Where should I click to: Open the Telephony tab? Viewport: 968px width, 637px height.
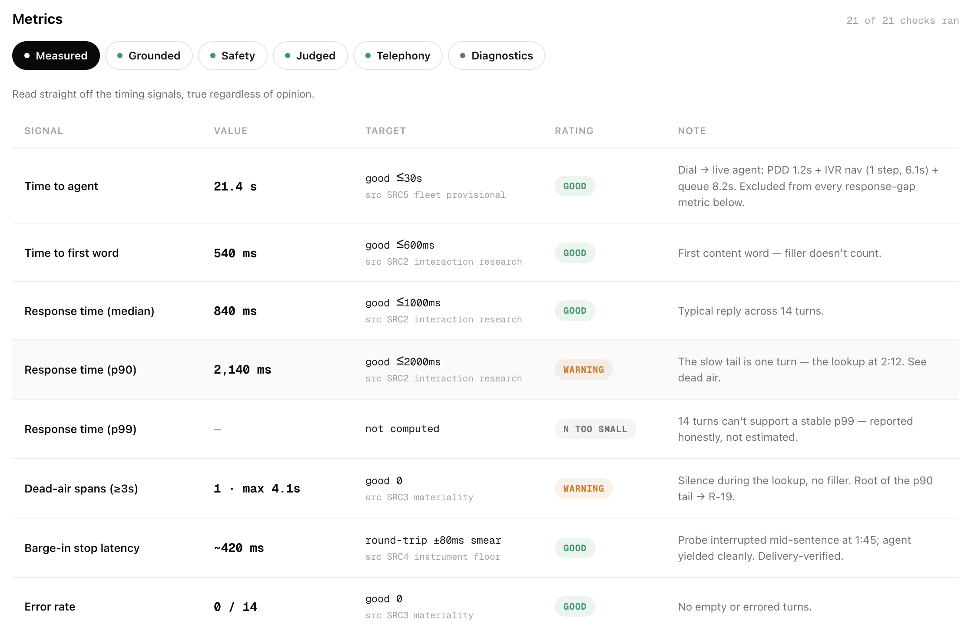pos(398,56)
